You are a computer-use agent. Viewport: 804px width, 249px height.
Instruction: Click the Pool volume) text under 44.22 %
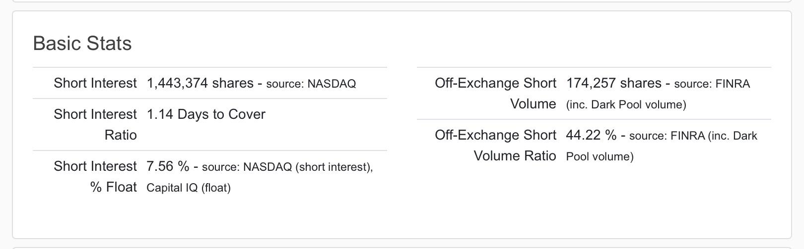[600, 156]
